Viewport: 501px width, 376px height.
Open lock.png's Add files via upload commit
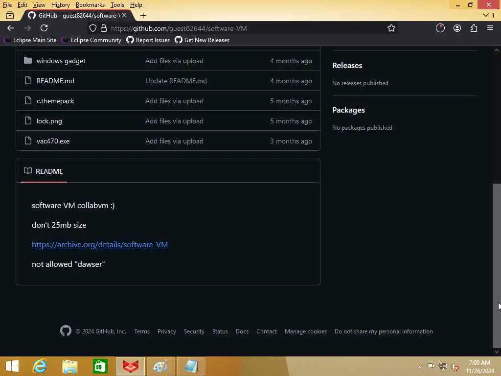tap(174, 121)
